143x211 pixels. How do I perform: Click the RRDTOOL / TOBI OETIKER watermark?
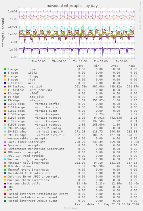pyautogui.click(x=140, y=16)
